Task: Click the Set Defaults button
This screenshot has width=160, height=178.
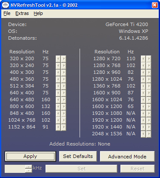Action: click(78, 156)
